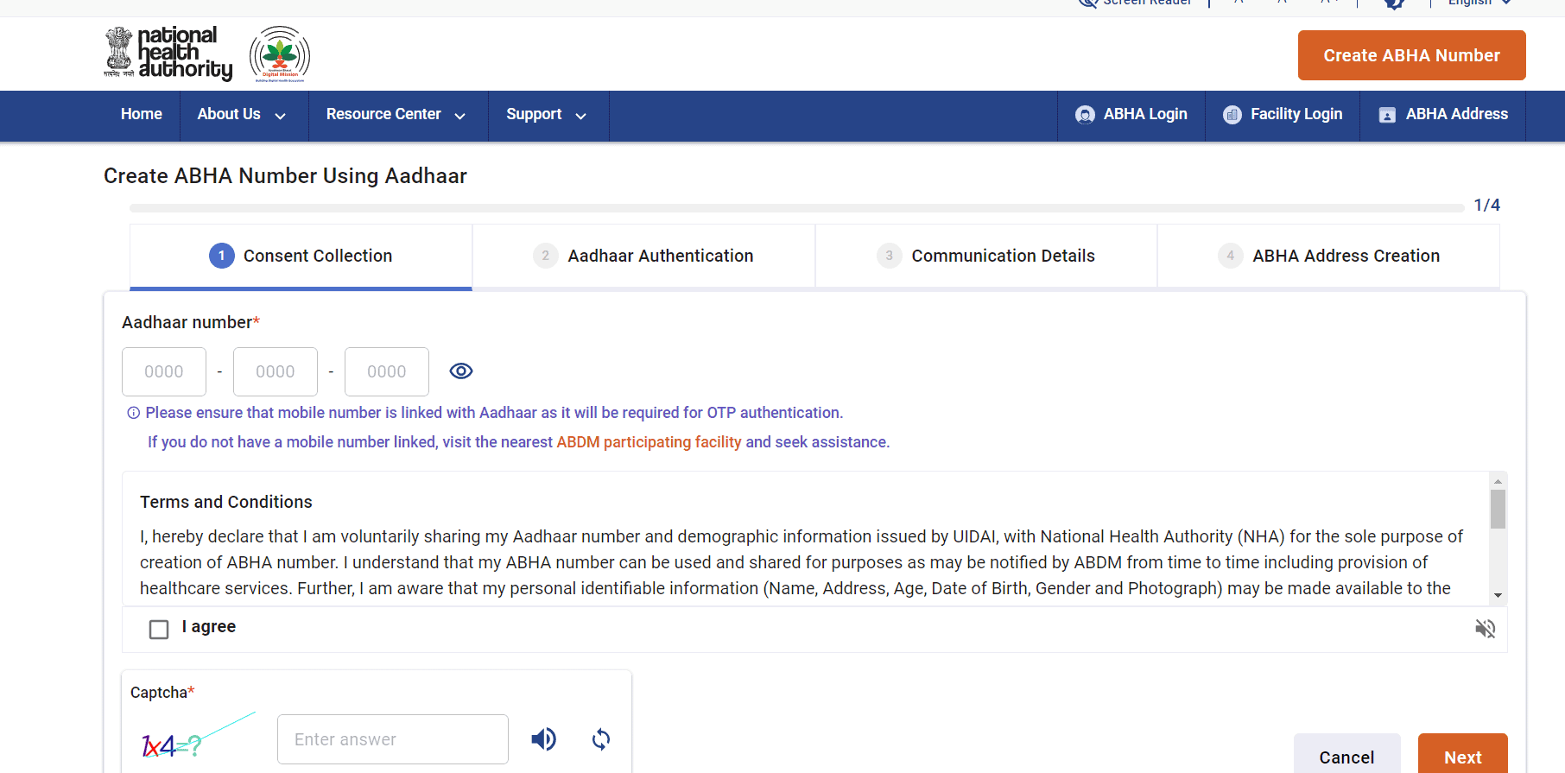Play the captcha audio speaker icon
1565x773 pixels.
pyautogui.click(x=543, y=739)
